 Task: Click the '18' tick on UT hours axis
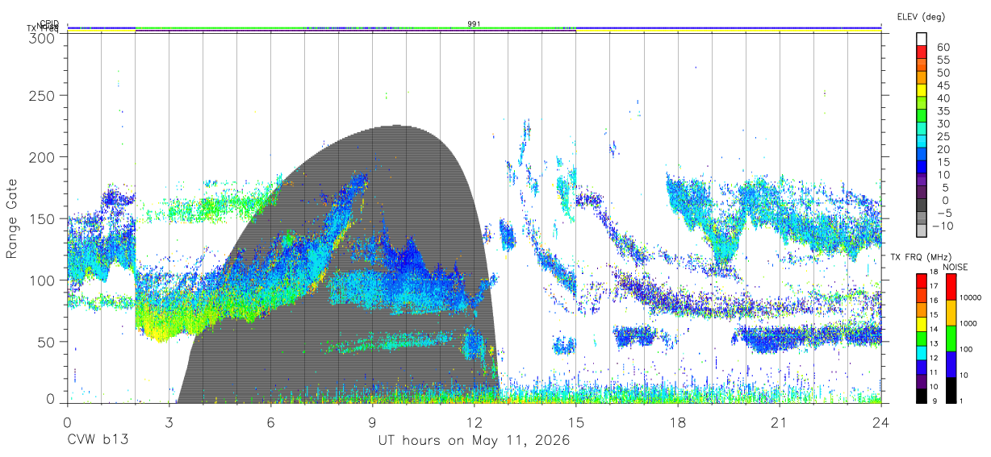click(x=677, y=422)
